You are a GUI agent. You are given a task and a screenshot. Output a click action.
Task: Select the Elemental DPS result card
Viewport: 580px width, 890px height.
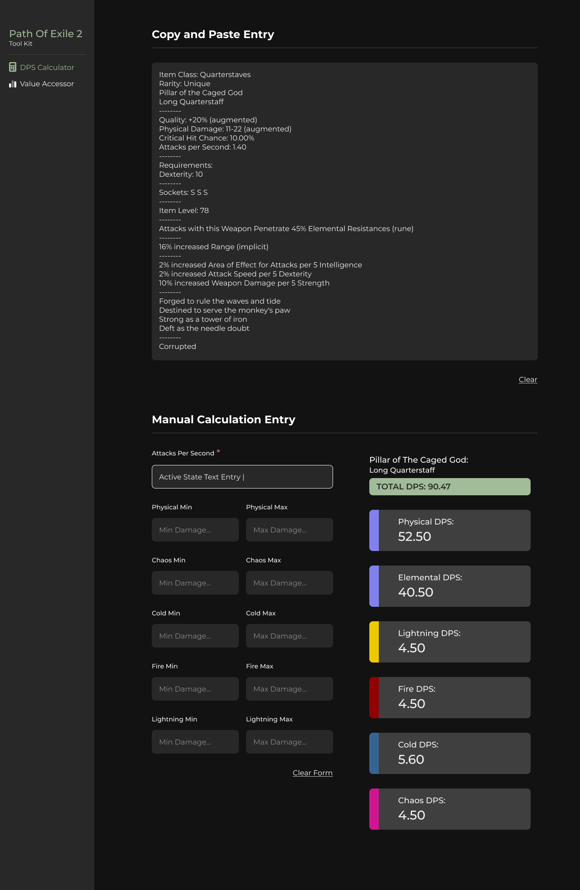[x=450, y=586]
